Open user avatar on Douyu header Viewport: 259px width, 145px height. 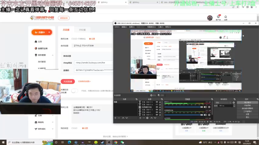210,18
